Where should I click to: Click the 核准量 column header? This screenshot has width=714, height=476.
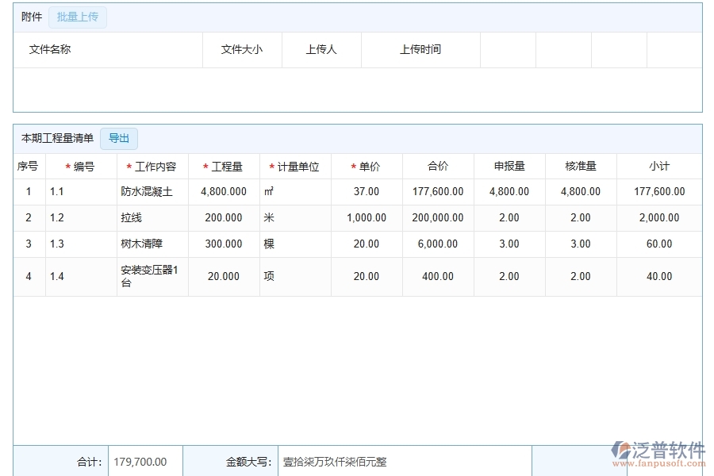click(579, 166)
